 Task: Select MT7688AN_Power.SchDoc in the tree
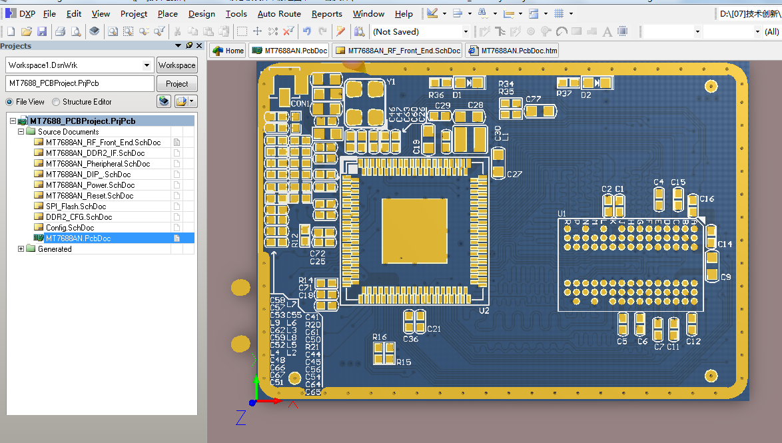(91, 185)
